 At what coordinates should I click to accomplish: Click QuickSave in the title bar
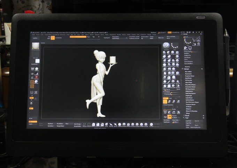click(x=154, y=32)
